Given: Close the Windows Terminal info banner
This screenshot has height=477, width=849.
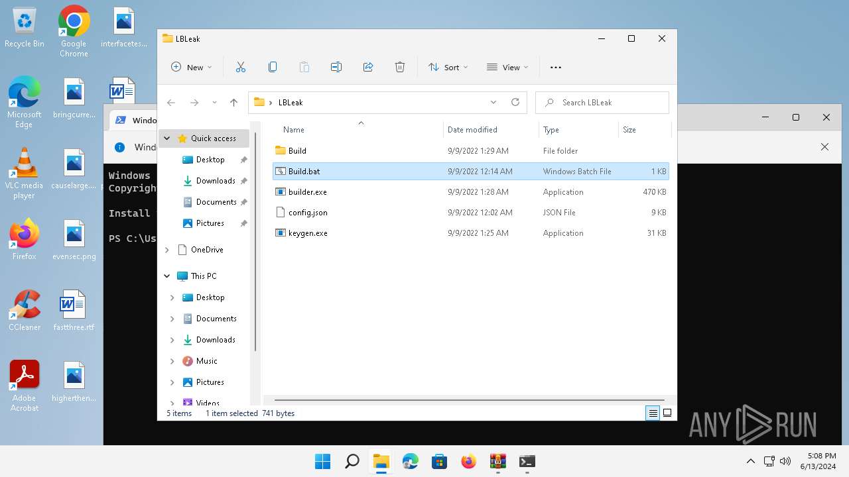Looking at the screenshot, I should (x=824, y=147).
